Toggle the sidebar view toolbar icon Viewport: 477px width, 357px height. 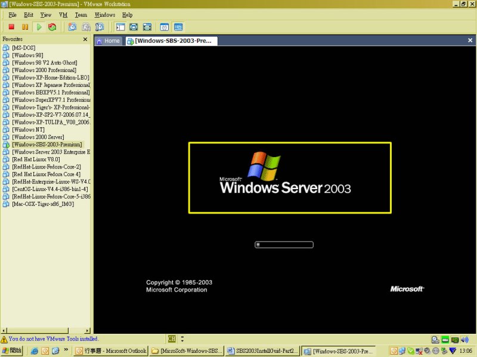[120, 27]
